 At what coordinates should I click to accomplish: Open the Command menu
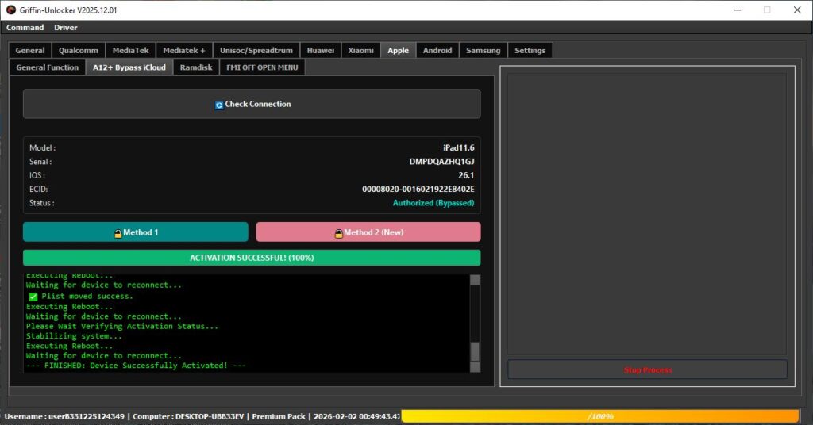tap(25, 28)
